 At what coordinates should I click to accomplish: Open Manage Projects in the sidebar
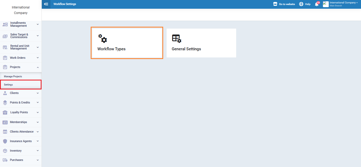coord(13,76)
